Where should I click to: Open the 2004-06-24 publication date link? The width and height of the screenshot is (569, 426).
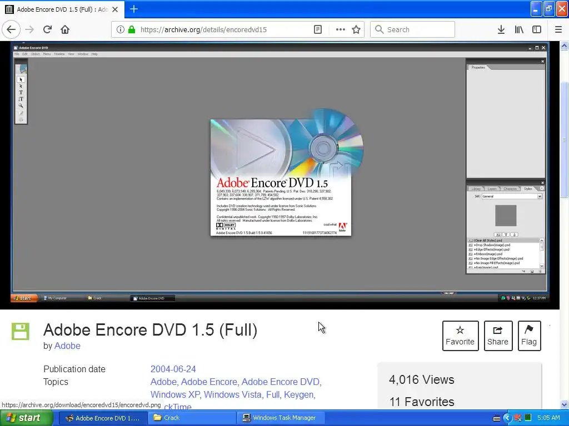coord(173,369)
